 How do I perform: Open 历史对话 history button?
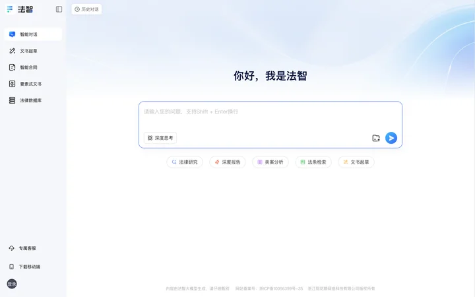(x=86, y=9)
